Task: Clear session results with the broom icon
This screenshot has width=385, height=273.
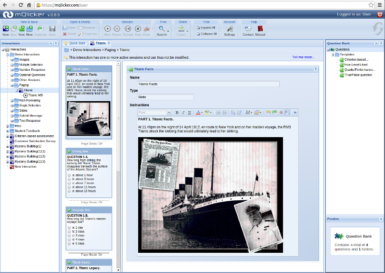Action: (146, 29)
